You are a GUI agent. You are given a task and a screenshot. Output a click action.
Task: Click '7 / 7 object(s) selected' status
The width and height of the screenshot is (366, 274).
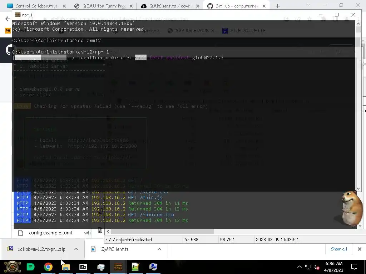[128, 239]
